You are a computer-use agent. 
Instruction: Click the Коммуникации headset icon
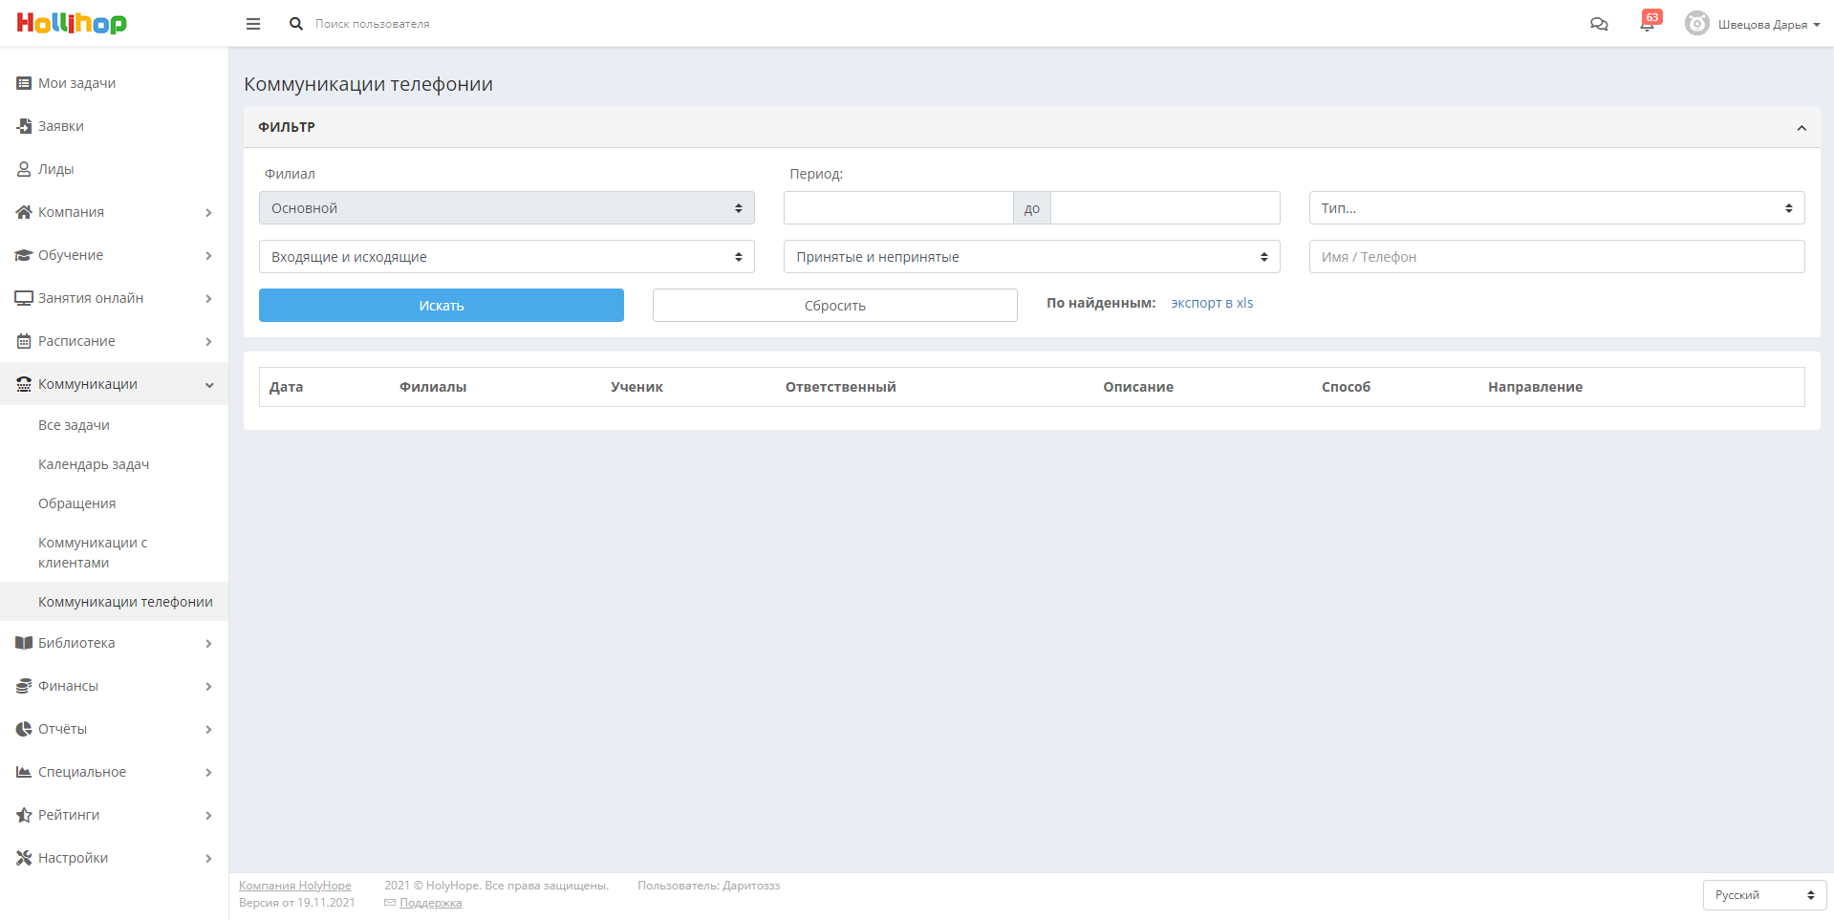[24, 384]
